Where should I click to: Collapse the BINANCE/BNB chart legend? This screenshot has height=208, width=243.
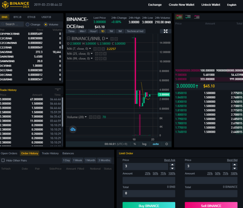(x=69, y=38)
